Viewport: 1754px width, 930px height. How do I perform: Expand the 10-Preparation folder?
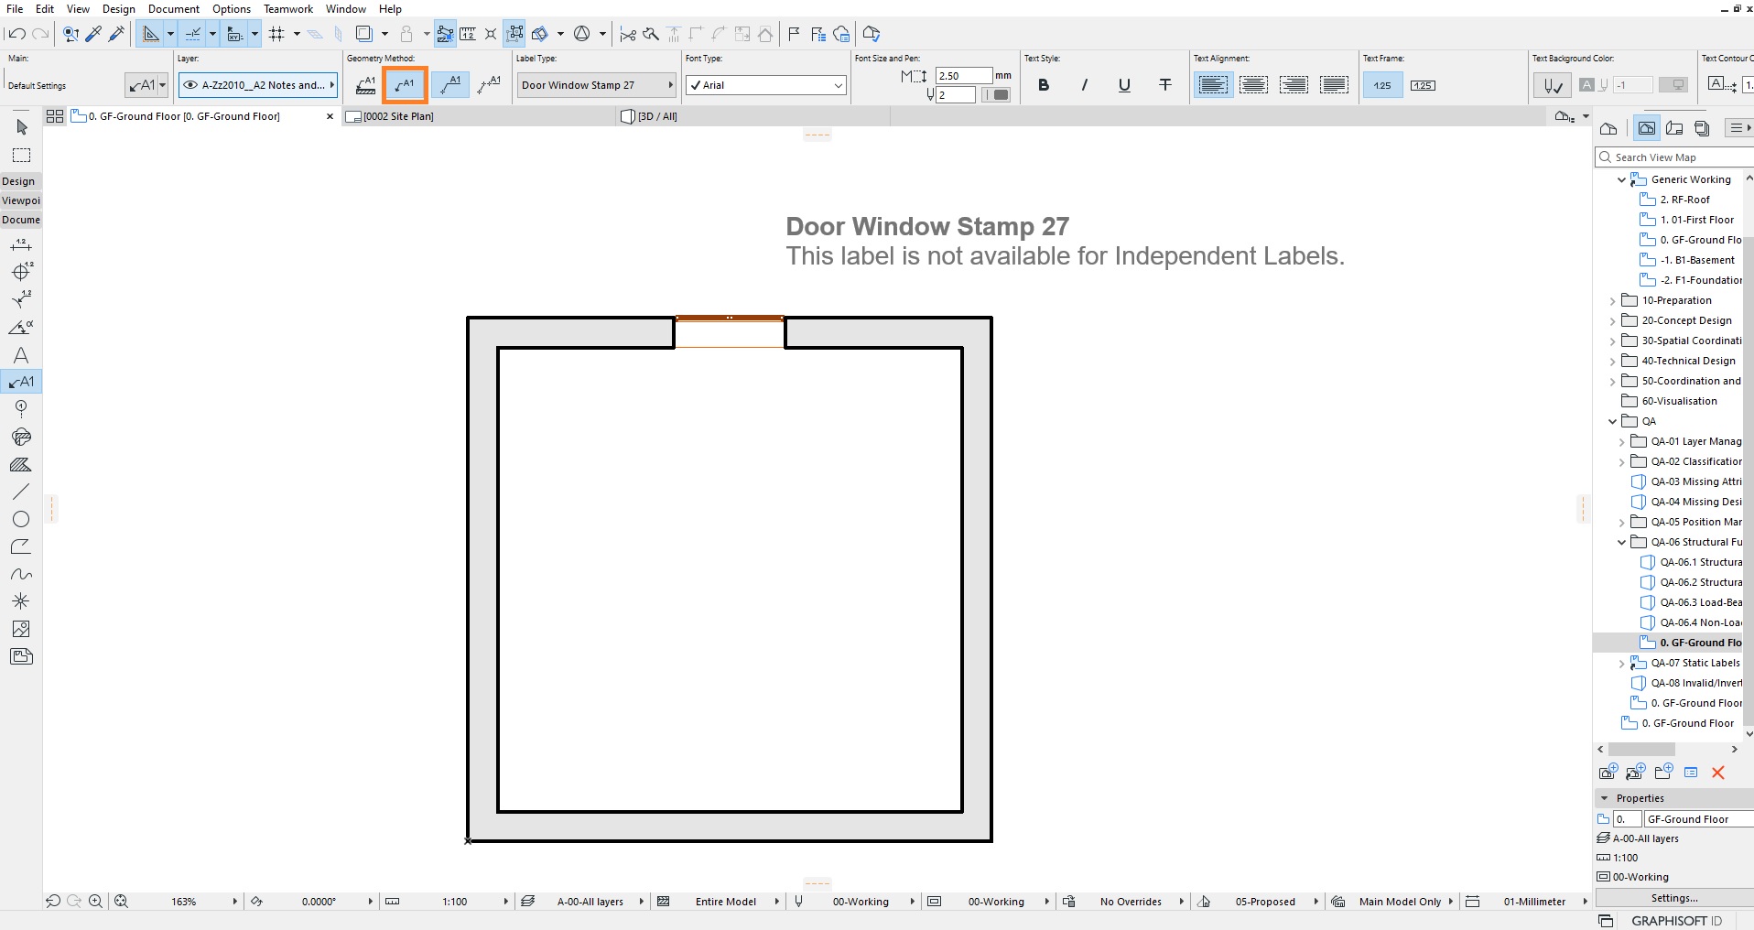tap(1613, 301)
